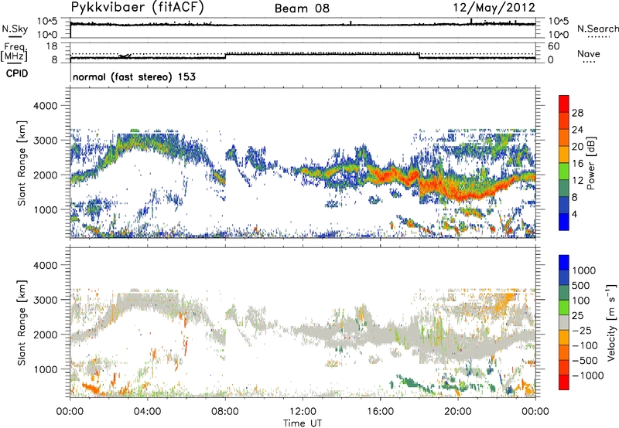Click 'Slant Range [km]' label of power panel
The width and height of the screenshot is (619, 428).
click(22, 163)
